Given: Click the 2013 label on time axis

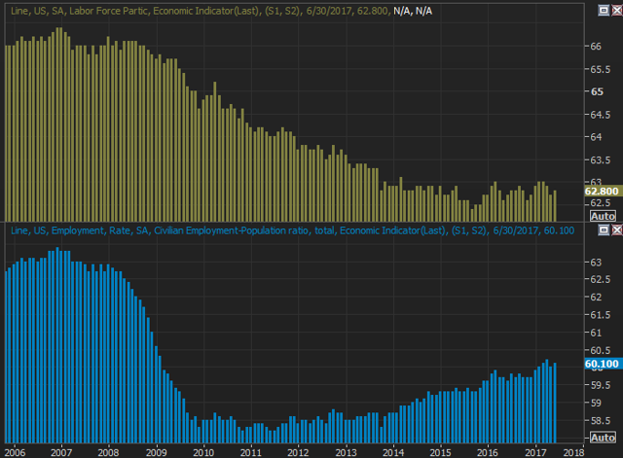Looking at the screenshot, I should tap(346, 452).
